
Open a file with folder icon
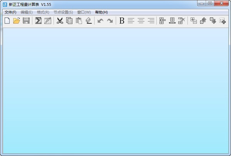tap(17, 21)
